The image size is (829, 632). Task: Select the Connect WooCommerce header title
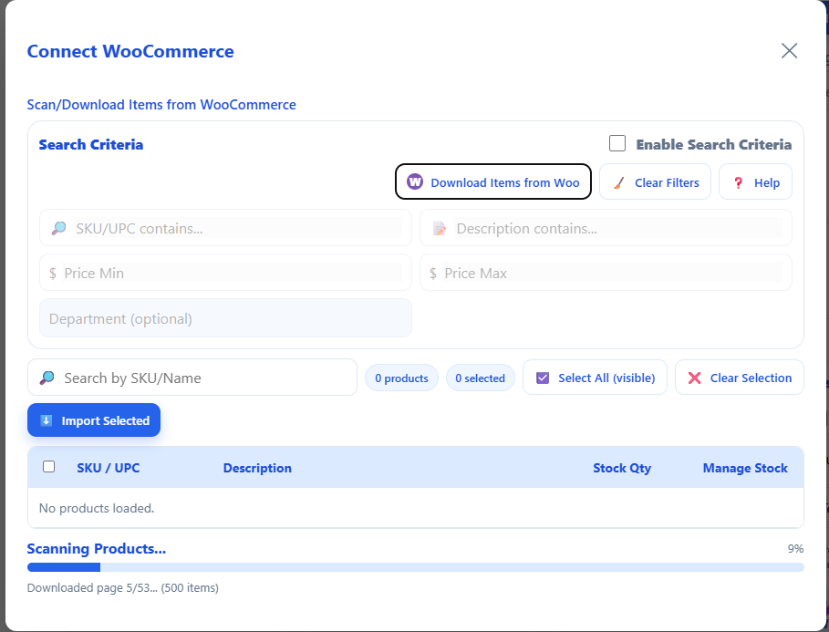pyautogui.click(x=130, y=51)
